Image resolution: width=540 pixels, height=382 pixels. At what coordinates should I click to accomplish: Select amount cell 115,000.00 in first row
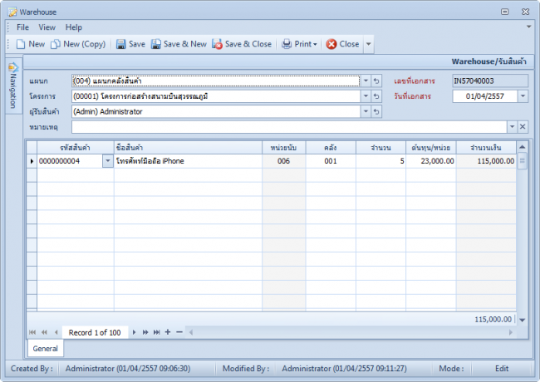pos(486,161)
